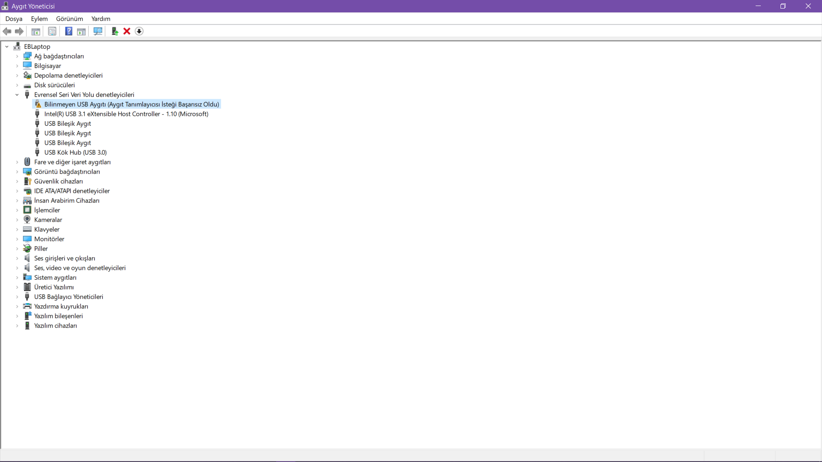Image resolution: width=822 pixels, height=462 pixels.
Task: Click the blue Help question mark icon
Action: tap(68, 31)
